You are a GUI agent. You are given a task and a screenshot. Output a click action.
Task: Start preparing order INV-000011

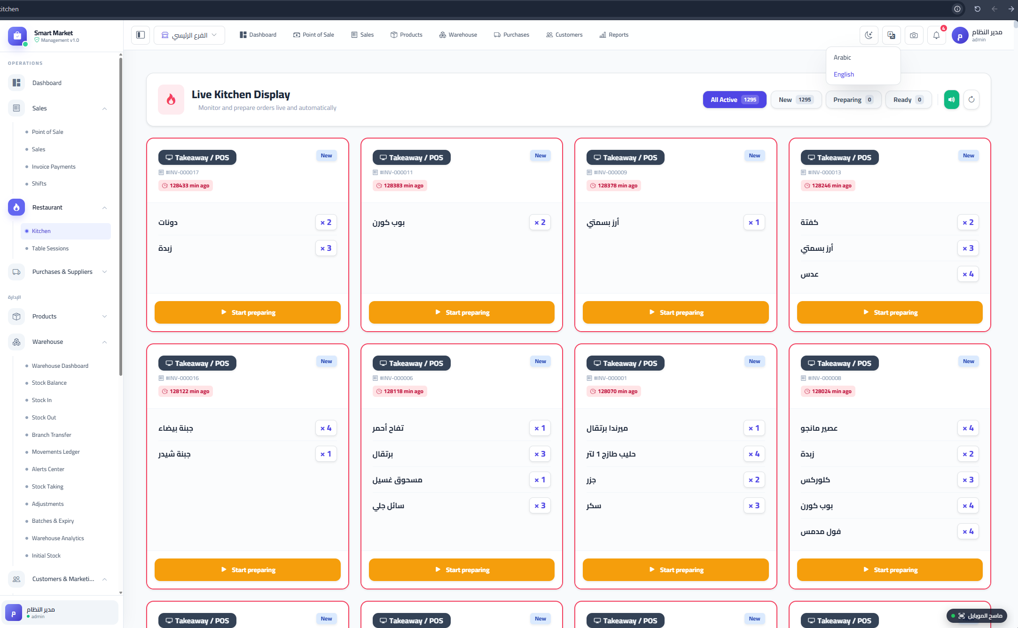tap(462, 312)
